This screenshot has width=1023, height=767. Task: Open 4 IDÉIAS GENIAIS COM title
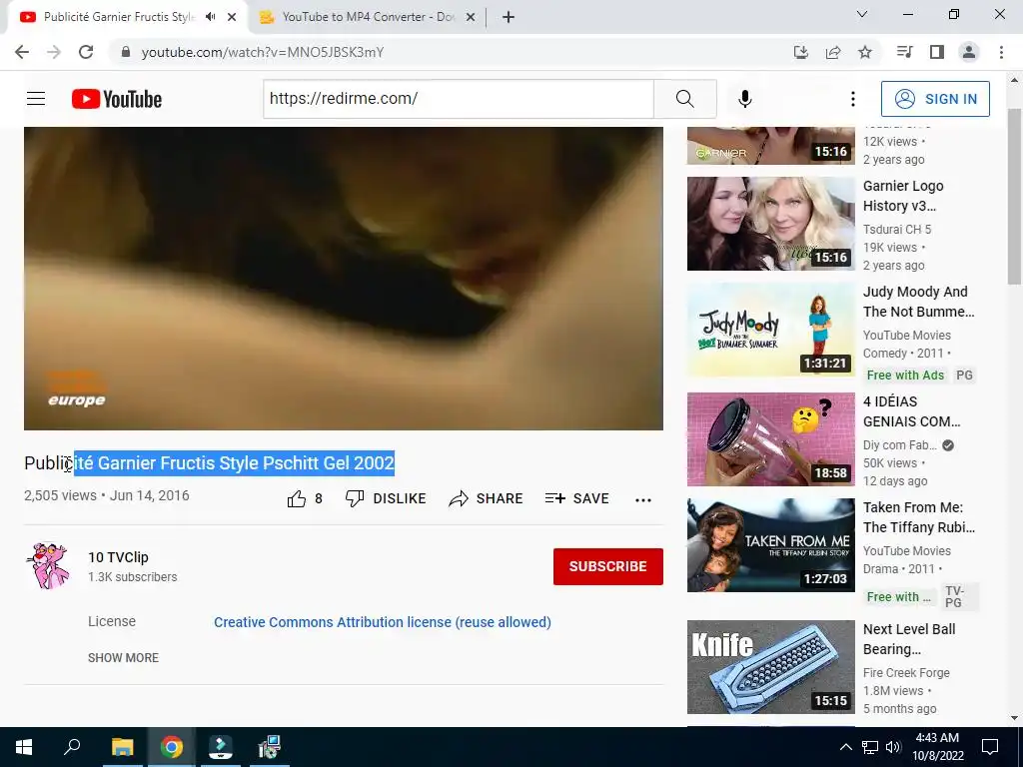pos(911,410)
